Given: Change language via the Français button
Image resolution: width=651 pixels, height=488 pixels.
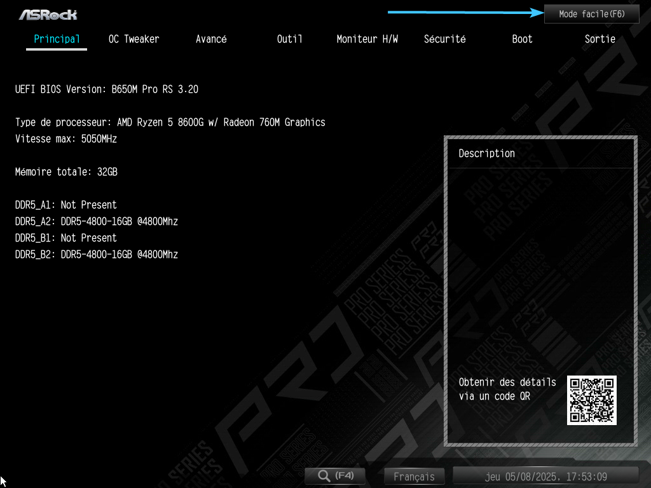Looking at the screenshot, I should [414, 477].
